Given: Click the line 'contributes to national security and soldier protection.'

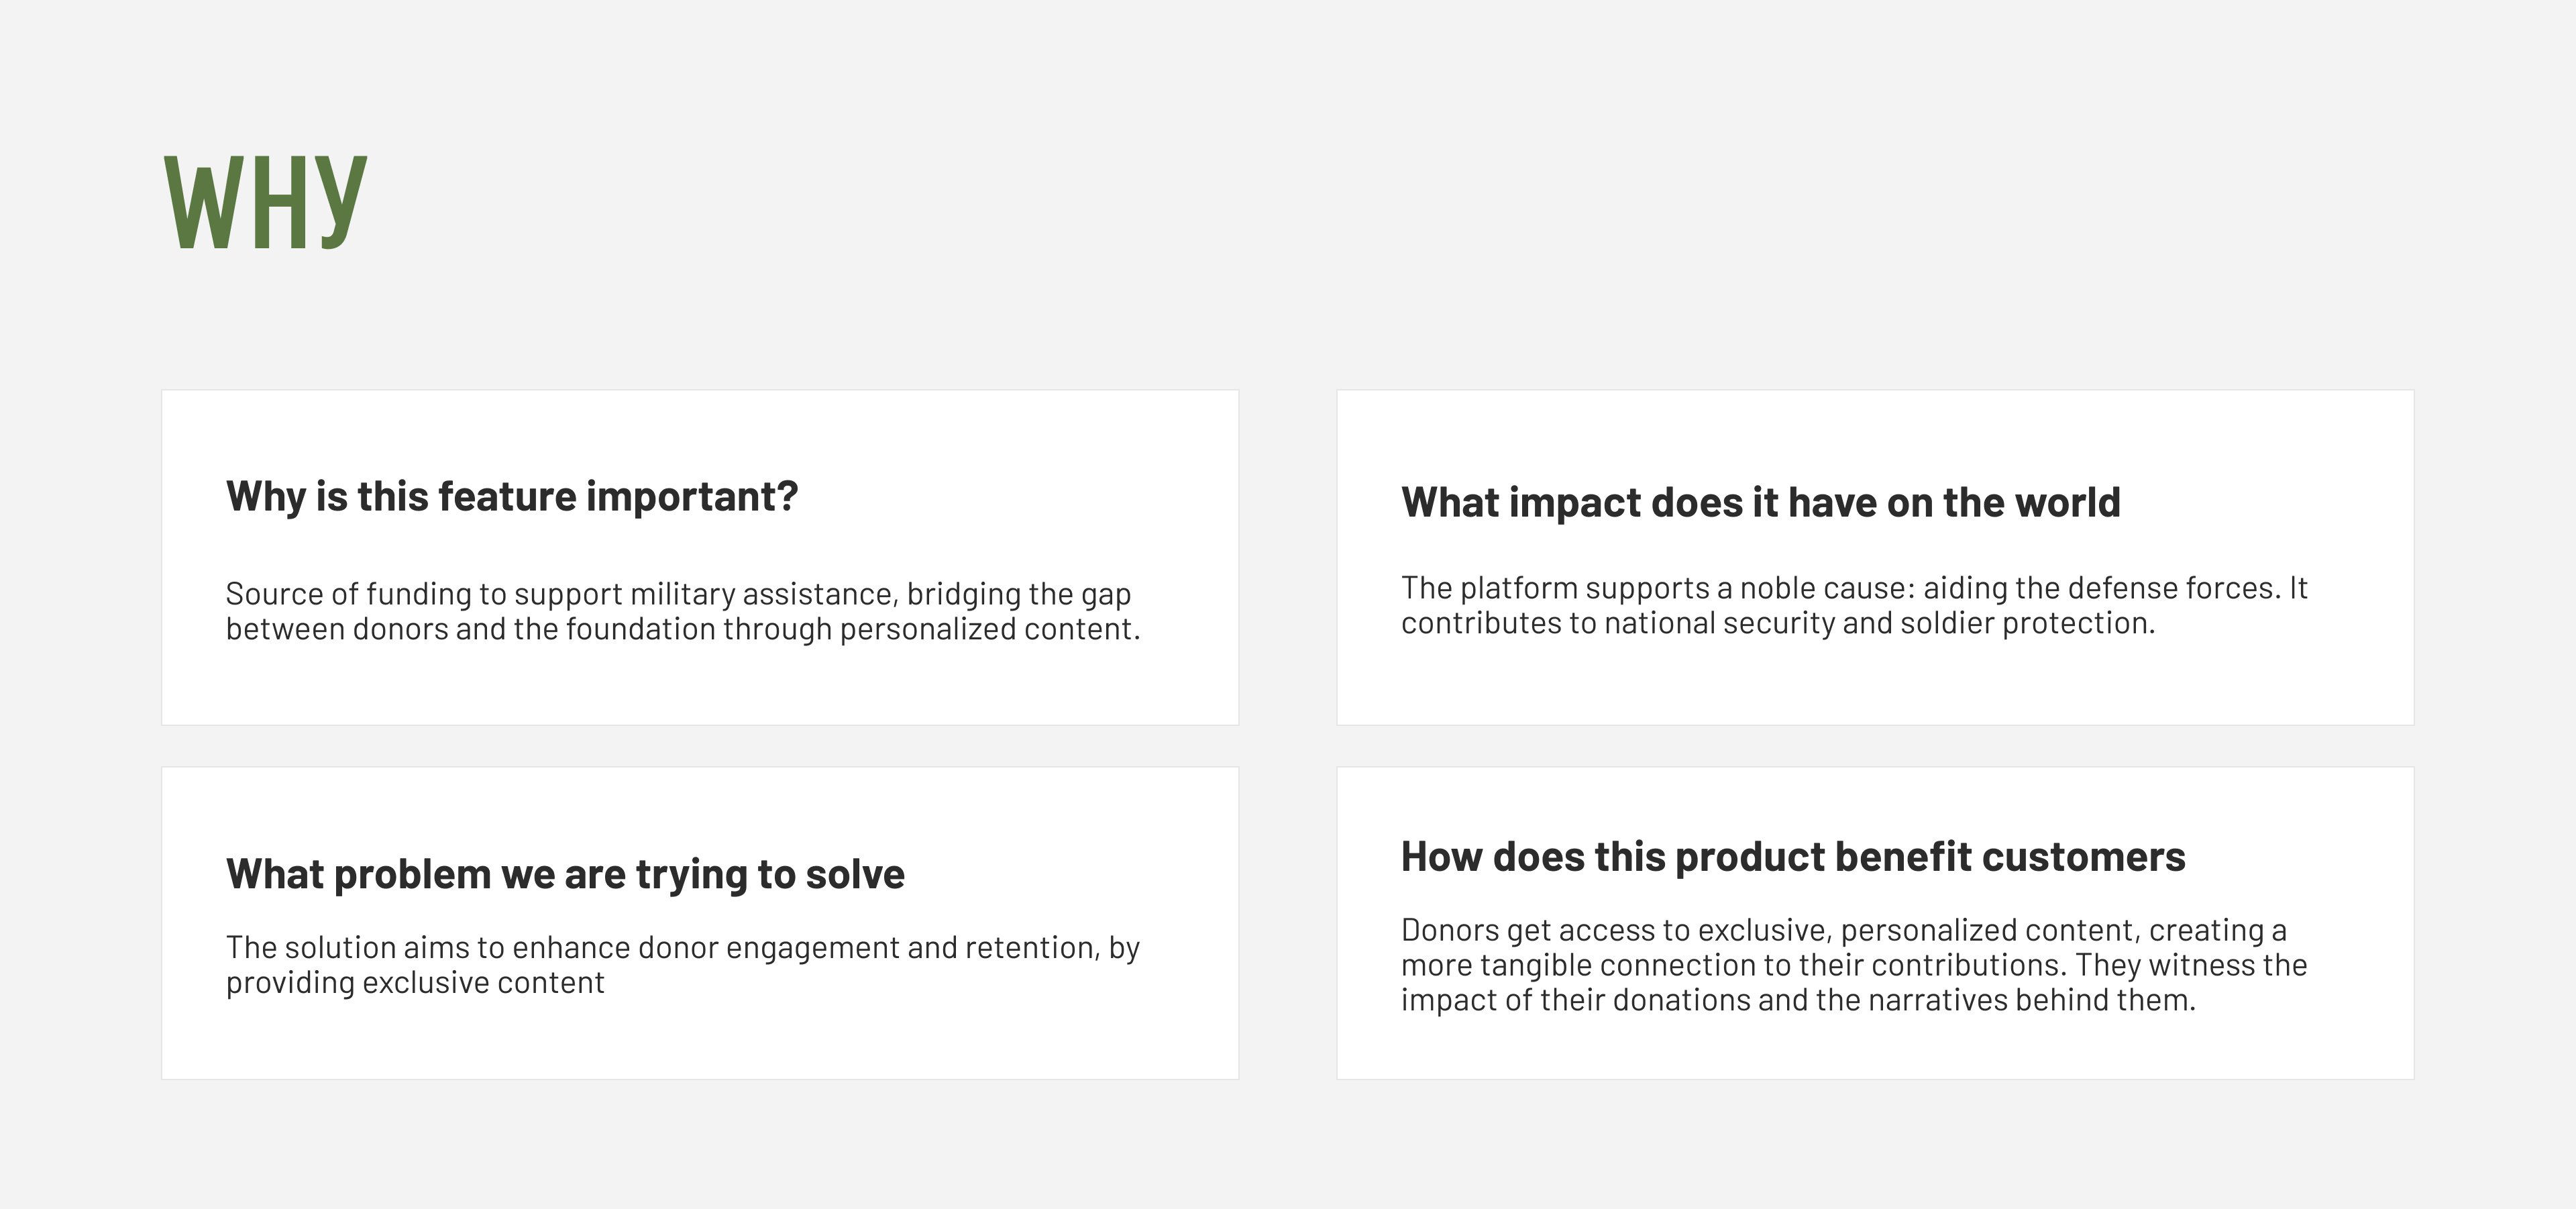Looking at the screenshot, I should [1778, 623].
